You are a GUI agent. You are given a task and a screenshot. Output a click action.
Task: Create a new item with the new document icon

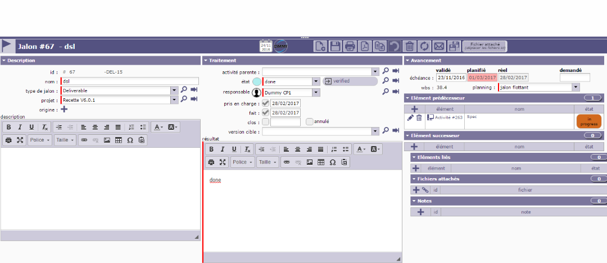pos(320,46)
